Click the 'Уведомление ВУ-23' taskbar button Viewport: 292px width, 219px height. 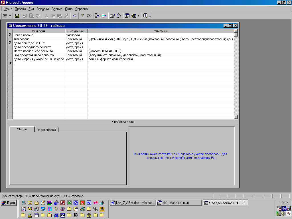pyautogui.click(x=225, y=203)
